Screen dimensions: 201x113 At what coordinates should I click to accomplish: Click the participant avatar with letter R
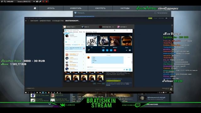tap(92, 41)
